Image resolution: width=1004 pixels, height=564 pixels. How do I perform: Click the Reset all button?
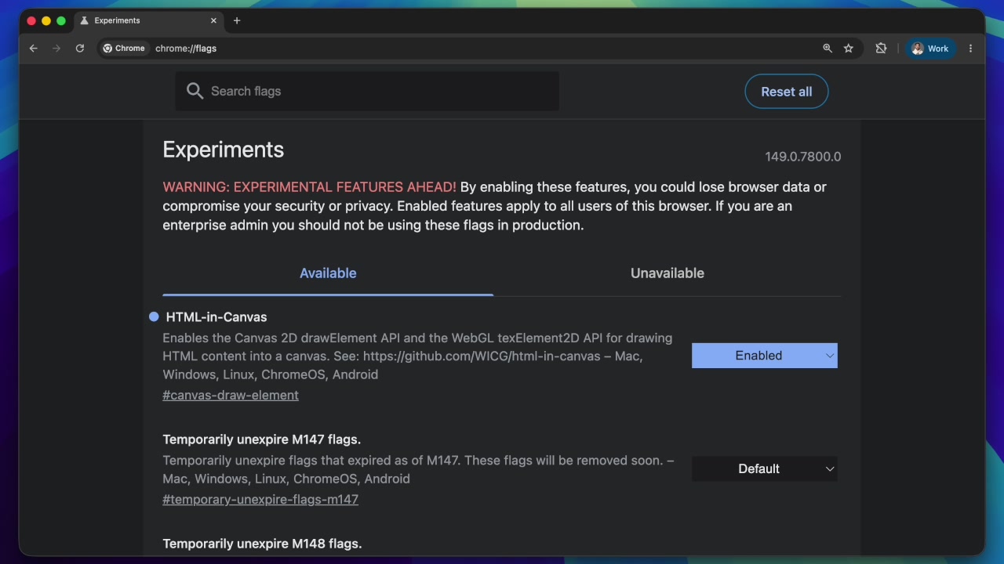786,91
